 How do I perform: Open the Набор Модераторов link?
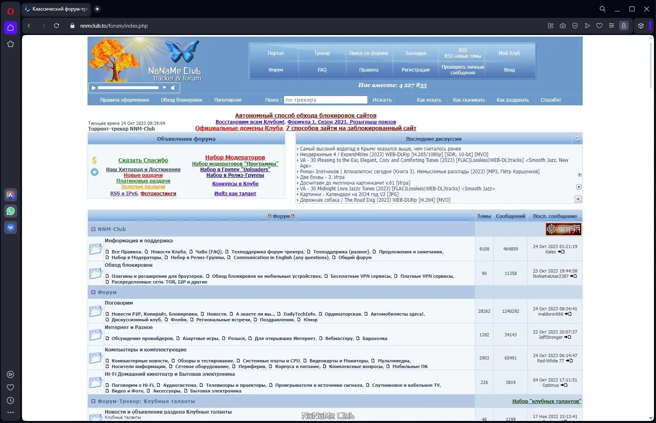click(235, 157)
